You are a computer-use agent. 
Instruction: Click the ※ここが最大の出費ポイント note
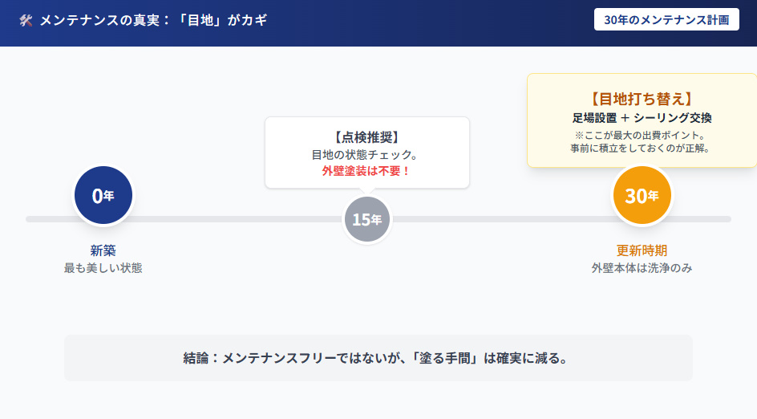point(642,135)
